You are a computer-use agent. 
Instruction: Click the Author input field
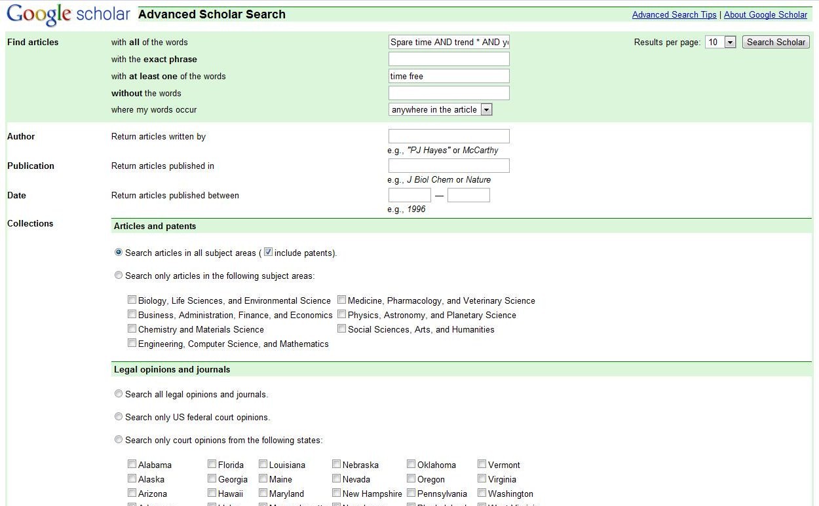coord(449,136)
